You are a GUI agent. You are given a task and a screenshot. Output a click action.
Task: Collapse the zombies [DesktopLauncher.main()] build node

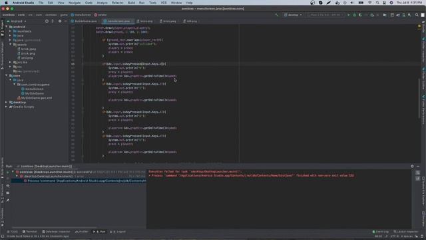pos(13,172)
